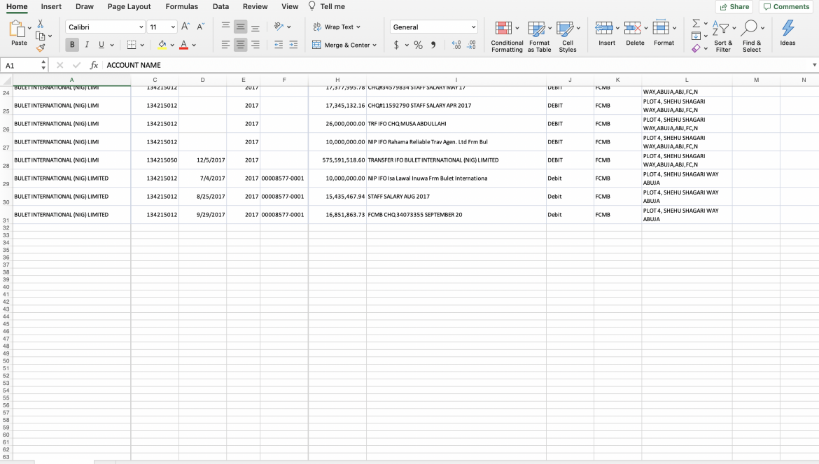Image resolution: width=819 pixels, height=464 pixels.
Task: Click the Delete cells icon
Action: coord(633,28)
